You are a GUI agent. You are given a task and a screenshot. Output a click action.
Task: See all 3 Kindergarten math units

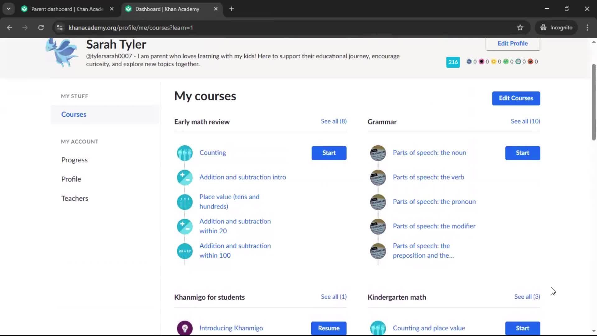click(x=527, y=297)
